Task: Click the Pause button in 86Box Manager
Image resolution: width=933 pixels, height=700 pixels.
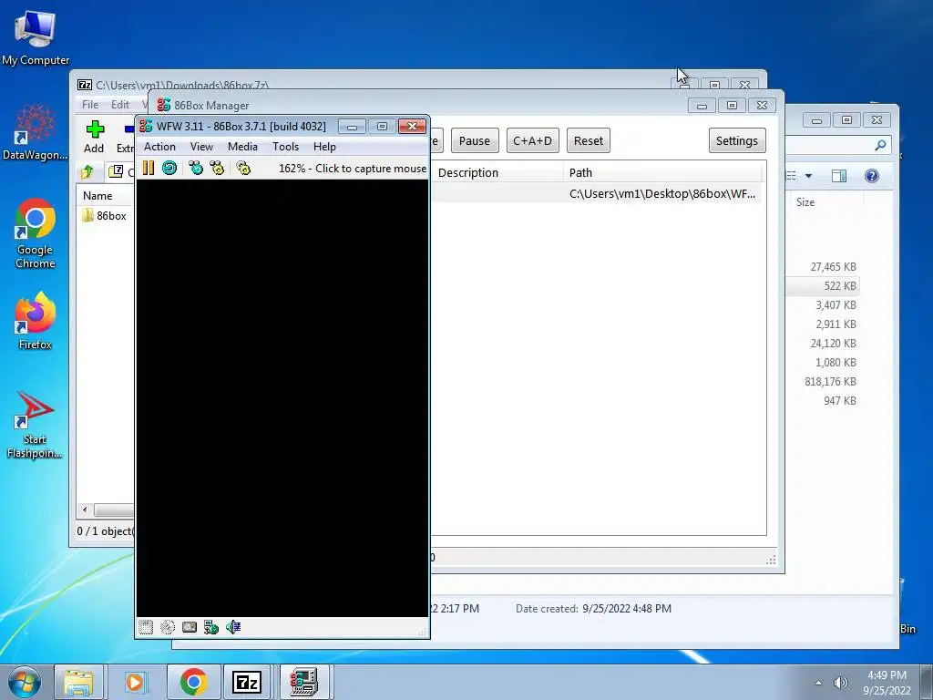Action: [x=474, y=140]
